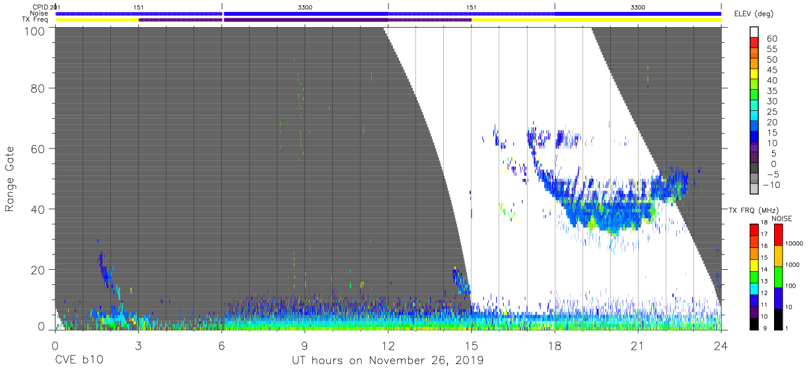Click the 10000 label on NOISE scale
The image size is (811, 374).
click(795, 244)
